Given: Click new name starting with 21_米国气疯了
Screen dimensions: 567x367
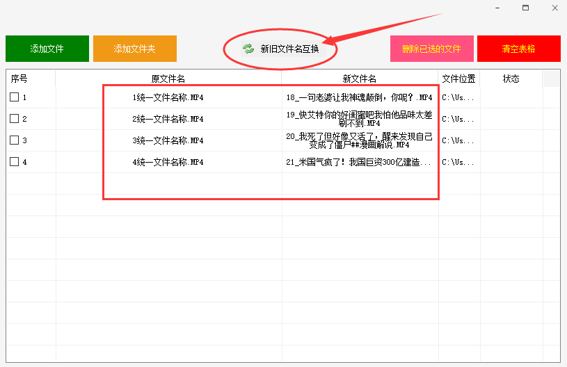Looking at the screenshot, I should pyautogui.click(x=359, y=162).
